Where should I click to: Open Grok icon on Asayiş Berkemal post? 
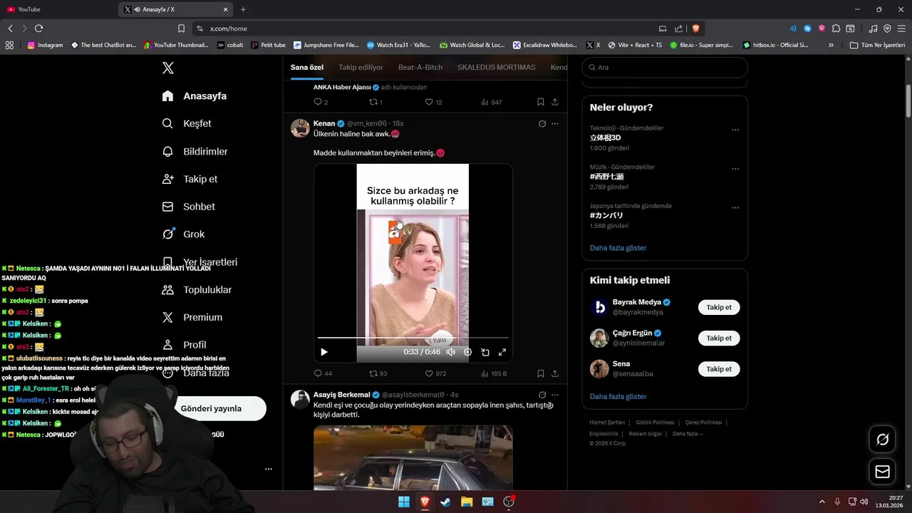541,395
